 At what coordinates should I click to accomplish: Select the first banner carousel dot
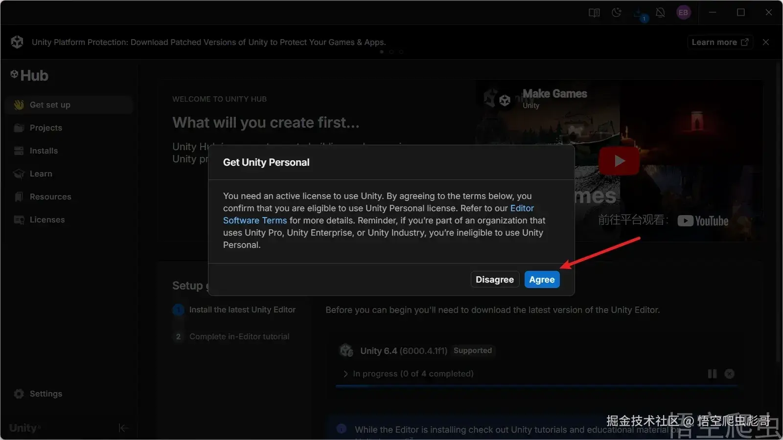tap(382, 52)
